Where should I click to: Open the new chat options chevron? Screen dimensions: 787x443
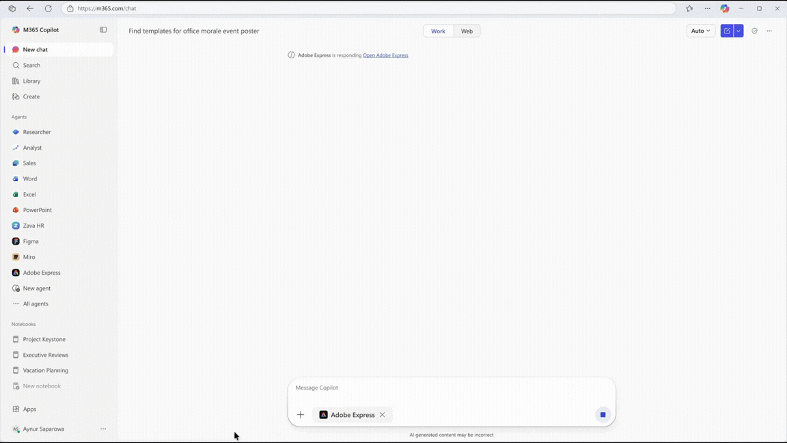(738, 31)
